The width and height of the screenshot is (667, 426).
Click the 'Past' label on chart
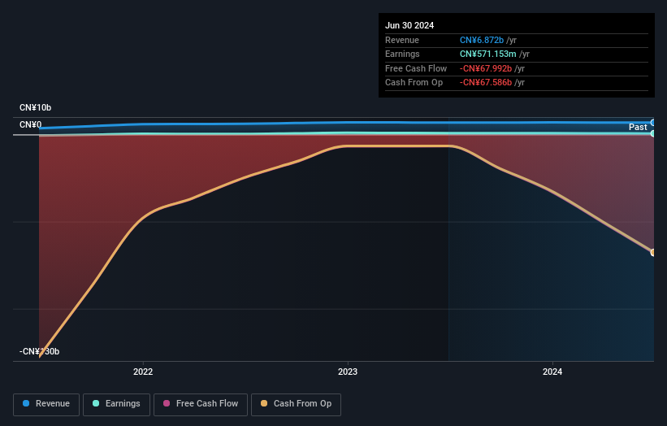(638, 127)
